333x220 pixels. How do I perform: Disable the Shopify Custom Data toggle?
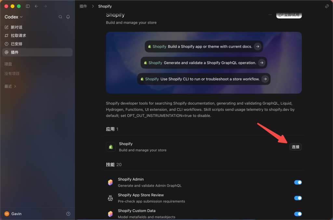point(298,214)
